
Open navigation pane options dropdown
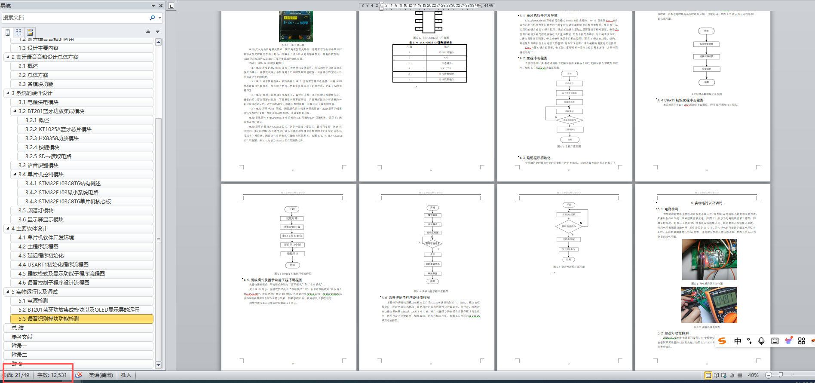153,6
